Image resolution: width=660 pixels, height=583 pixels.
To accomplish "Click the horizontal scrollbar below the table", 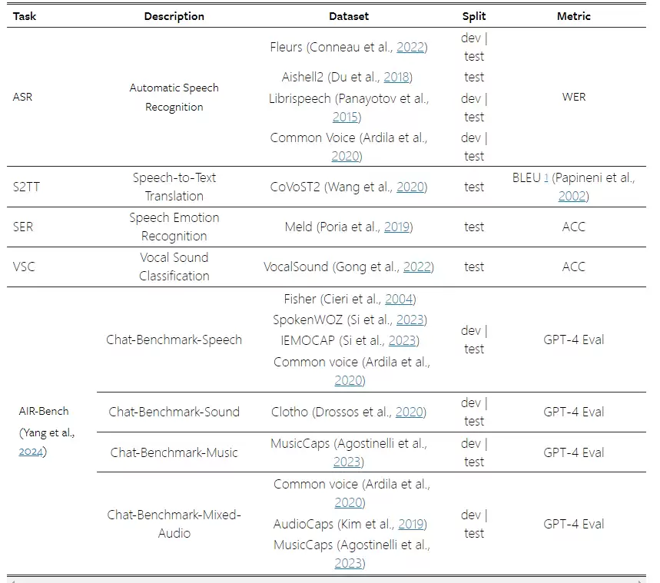I will [x=327, y=581].
